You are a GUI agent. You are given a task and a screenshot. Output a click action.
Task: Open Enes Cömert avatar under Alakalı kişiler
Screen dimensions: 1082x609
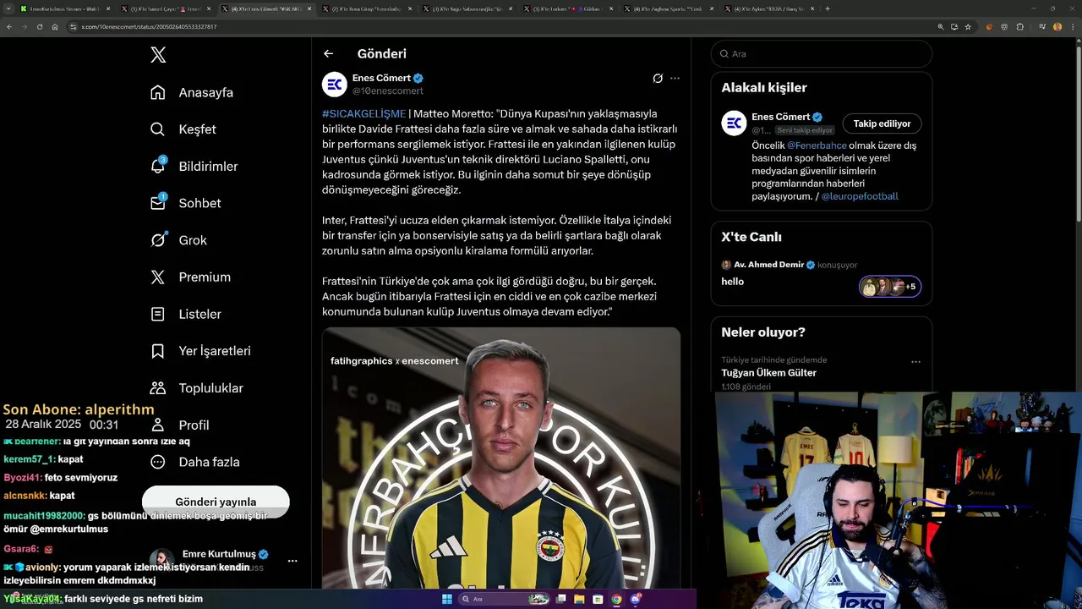point(734,123)
